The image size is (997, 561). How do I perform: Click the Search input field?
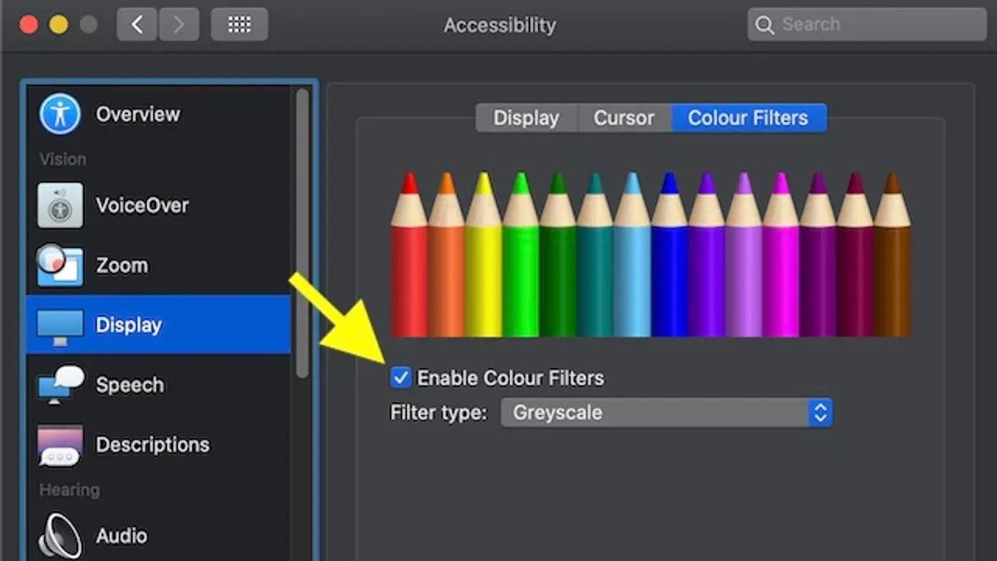point(867,25)
